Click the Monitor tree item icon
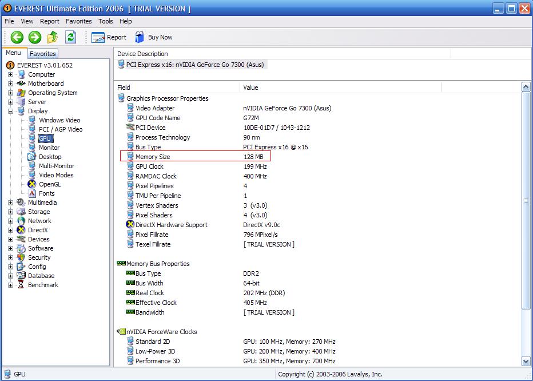533x381 pixels. [32, 148]
